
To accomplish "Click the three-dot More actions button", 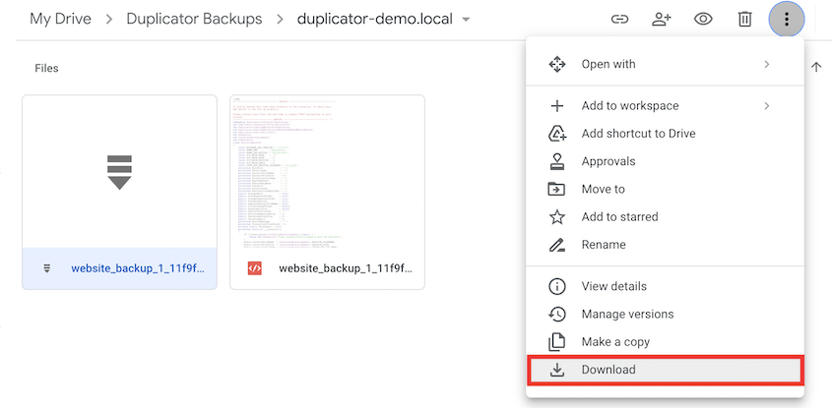I will point(787,20).
